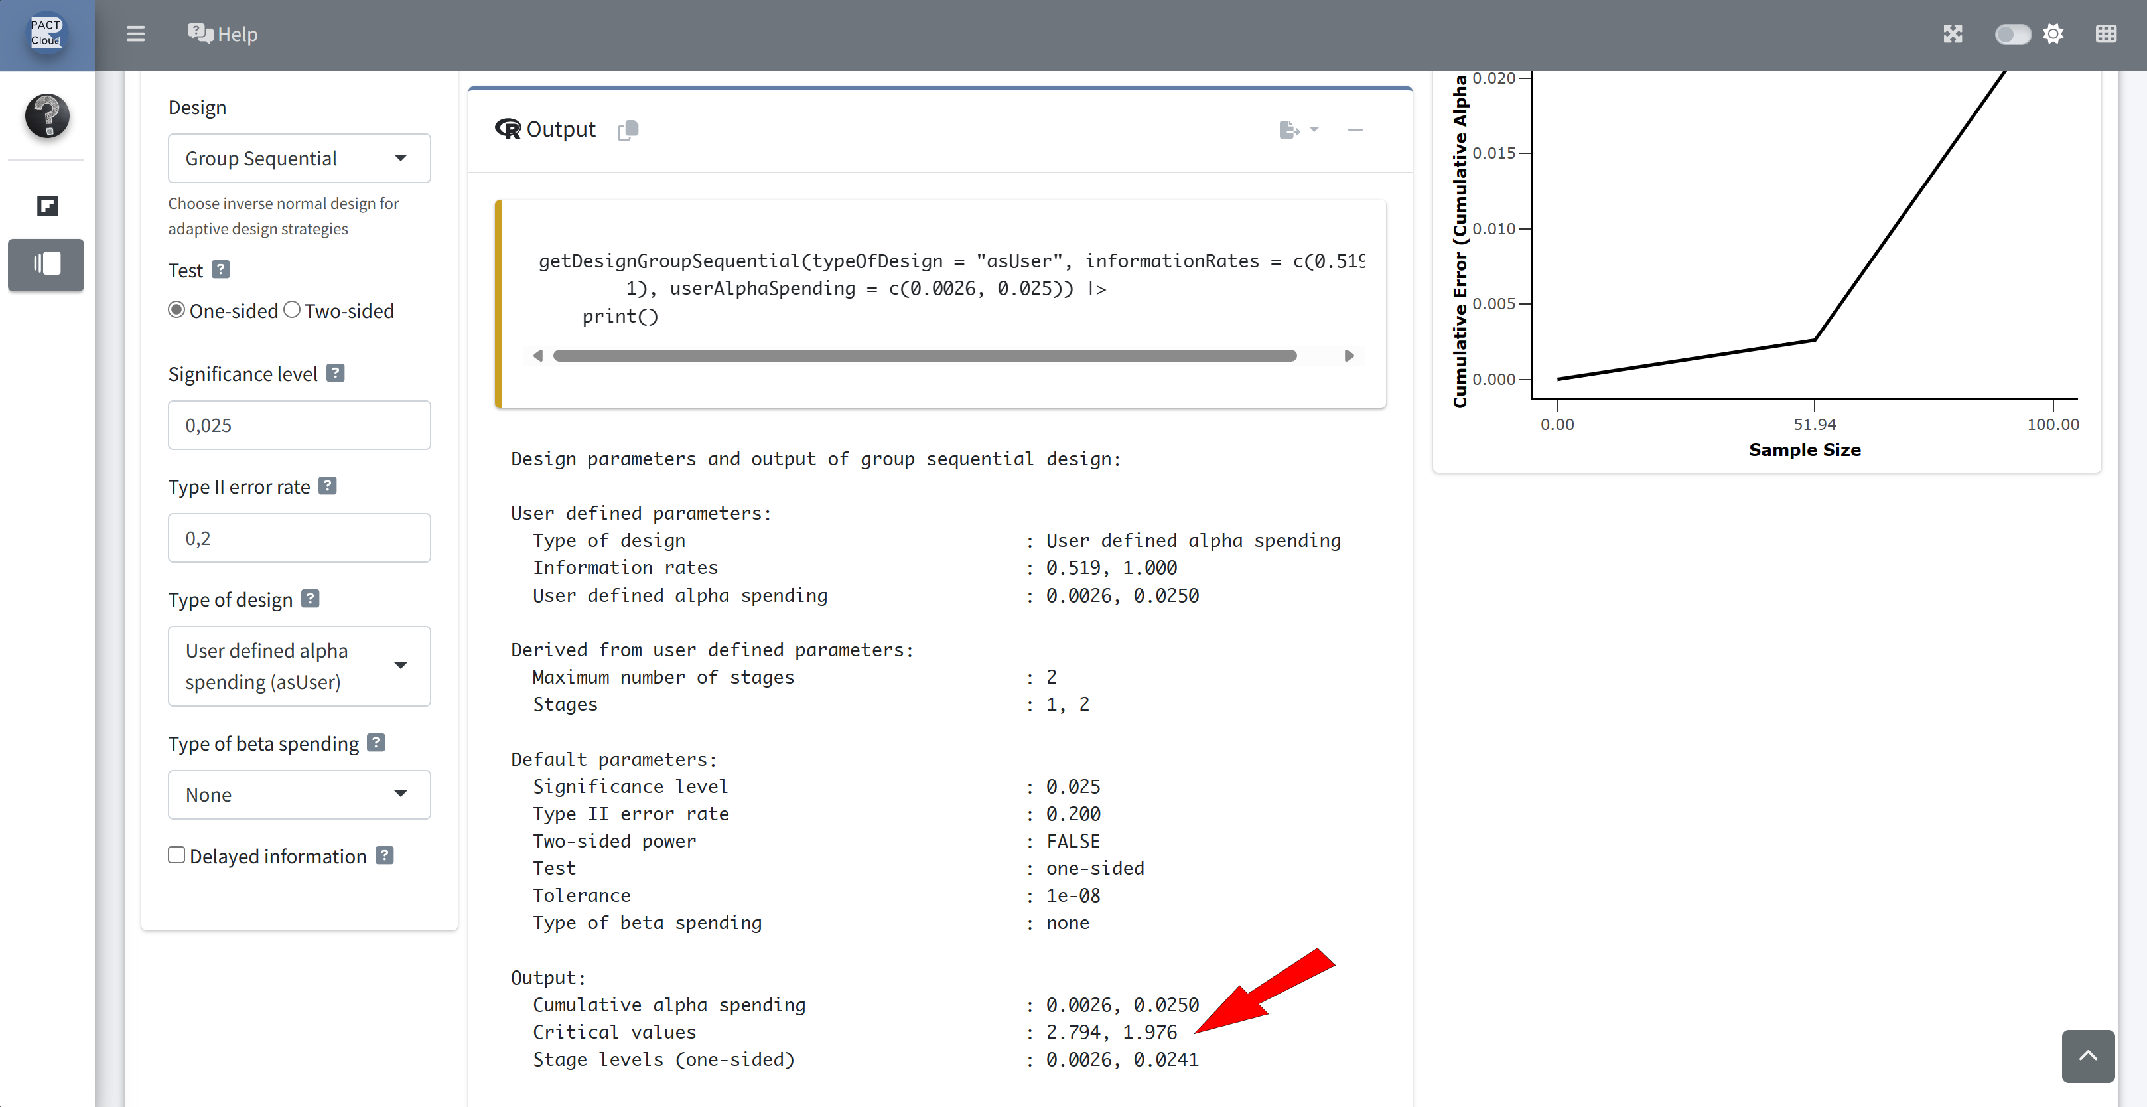Viewport: 2147px width, 1107px height.
Task: Click the scroll-to-top button
Action: [2087, 1055]
